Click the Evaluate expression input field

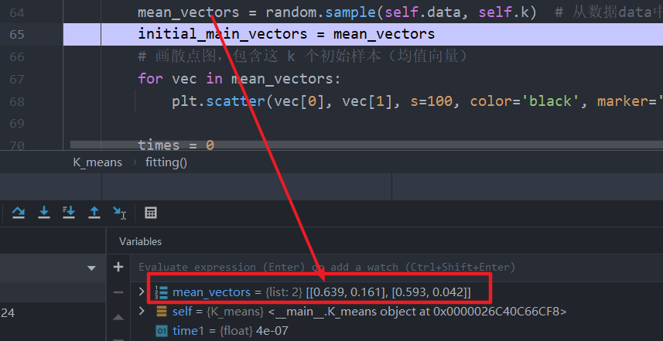click(x=325, y=268)
